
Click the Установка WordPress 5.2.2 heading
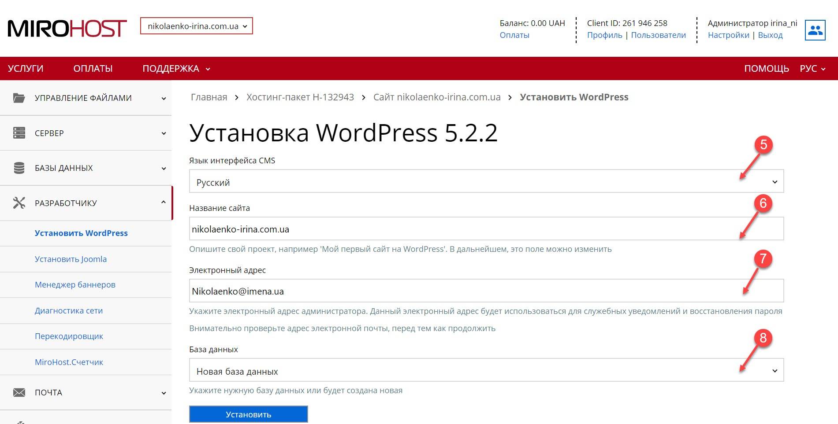(x=343, y=133)
